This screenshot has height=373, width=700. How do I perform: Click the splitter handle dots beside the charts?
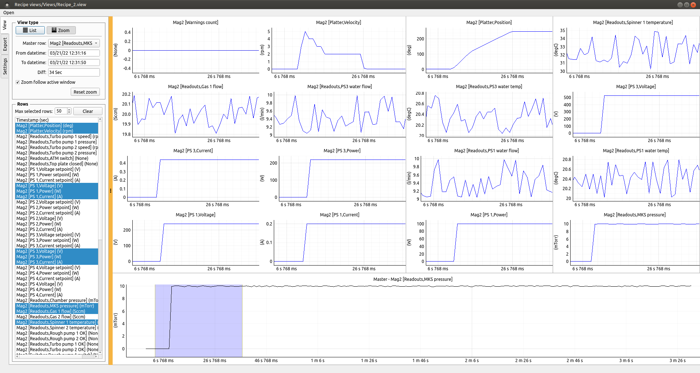click(x=110, y=191)
